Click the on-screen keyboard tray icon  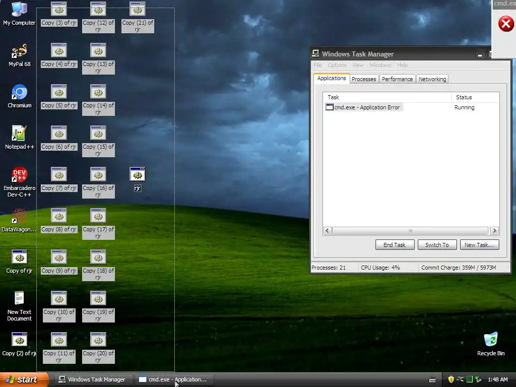point(432,380)
